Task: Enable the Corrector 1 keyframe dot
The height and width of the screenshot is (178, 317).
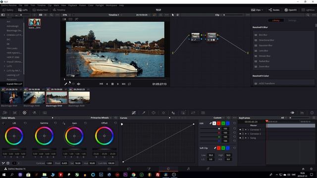Action: point(240,130)
